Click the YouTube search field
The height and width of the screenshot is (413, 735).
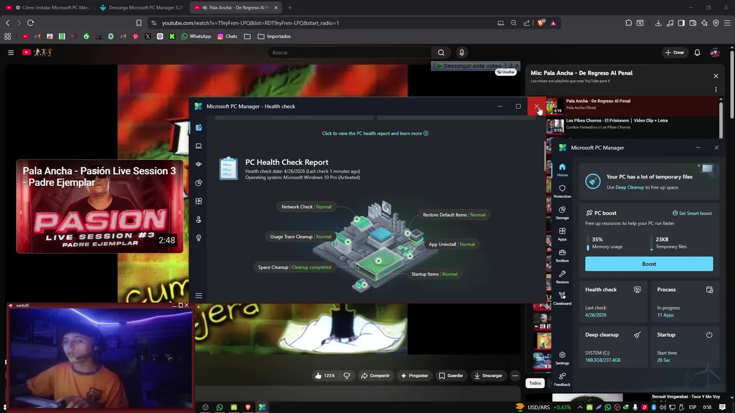click(350, 53)
